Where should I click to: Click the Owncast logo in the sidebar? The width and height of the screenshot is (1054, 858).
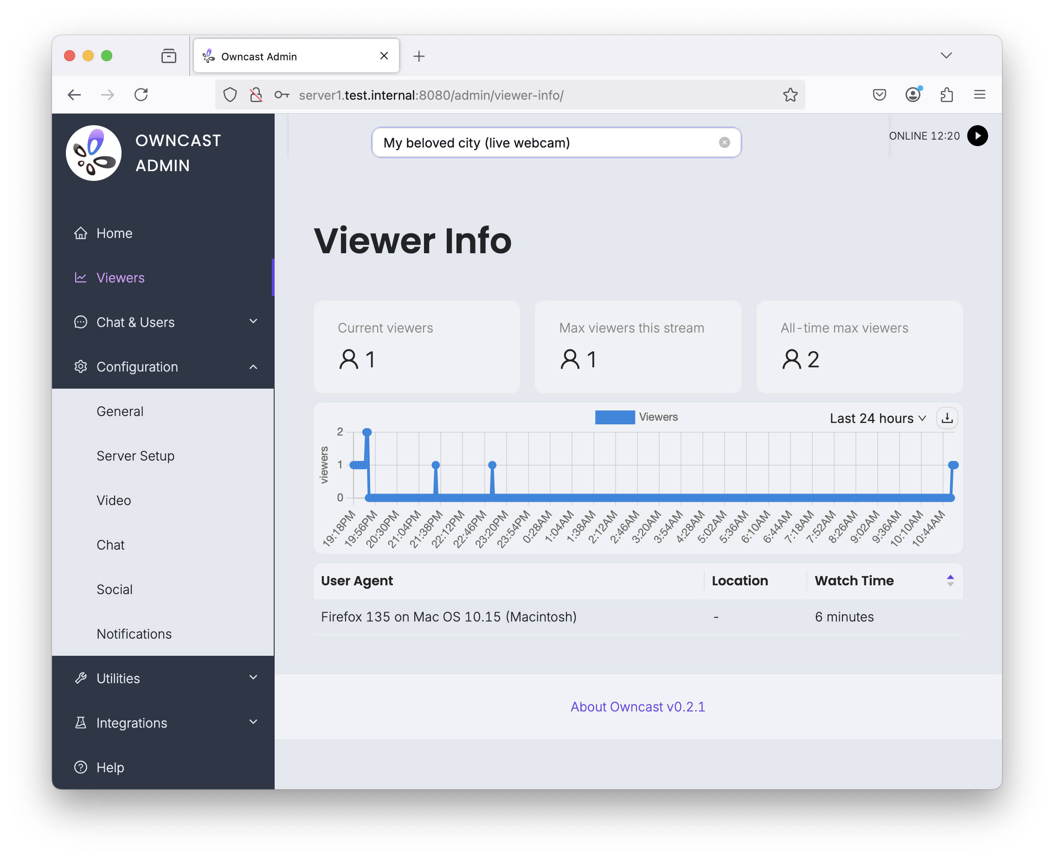(93, 153)
